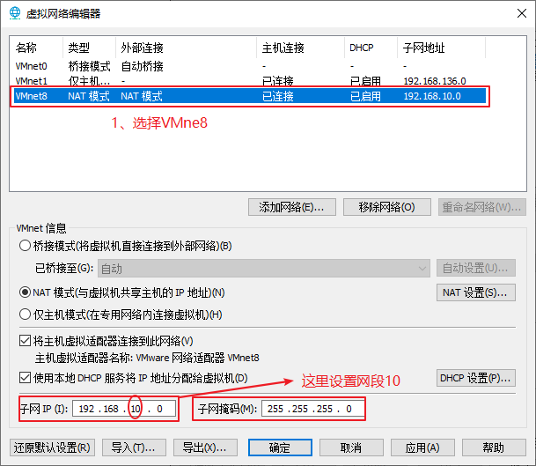Click the Virtual Network Editor globe icon
536x466 pixels.
pos(15,13)
